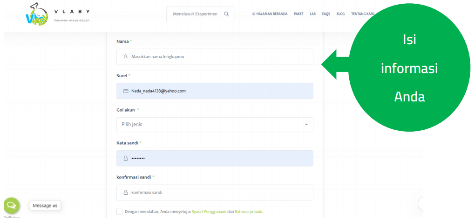Click the envelope icon in Surel field
475x220 pixels.
click(126, 91)
